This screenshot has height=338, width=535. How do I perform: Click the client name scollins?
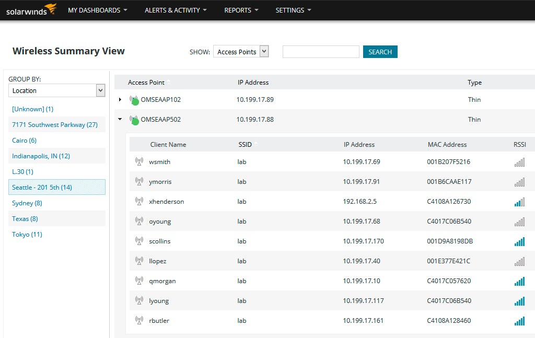[160, 241]
